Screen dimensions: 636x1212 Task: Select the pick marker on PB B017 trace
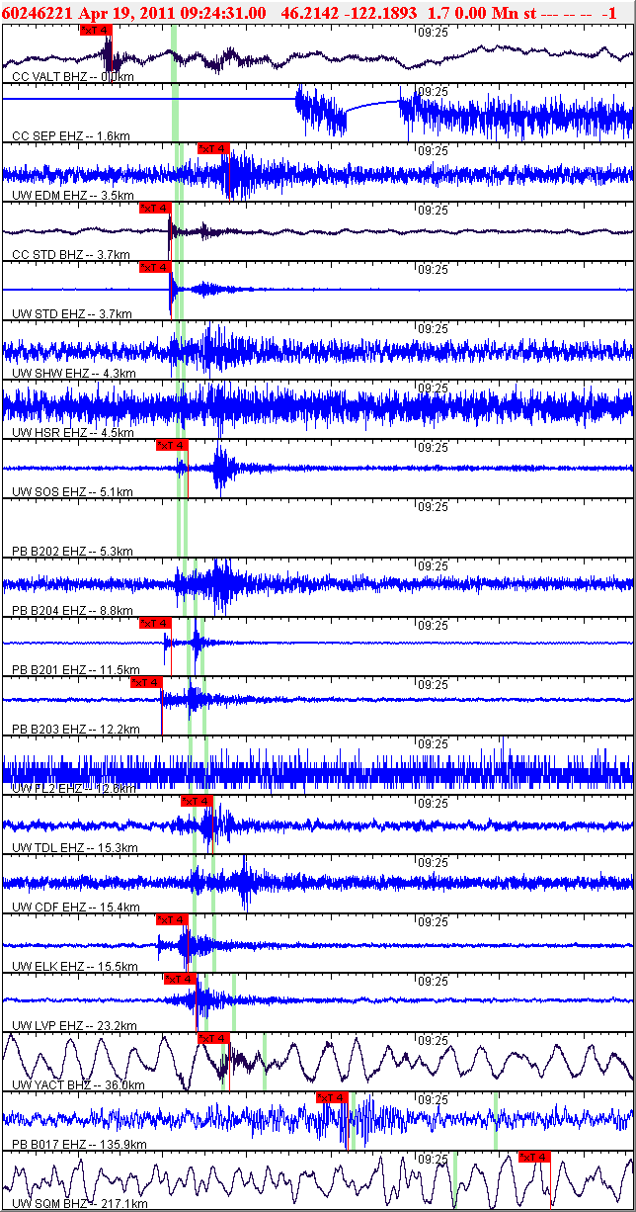pos(332,1097)
